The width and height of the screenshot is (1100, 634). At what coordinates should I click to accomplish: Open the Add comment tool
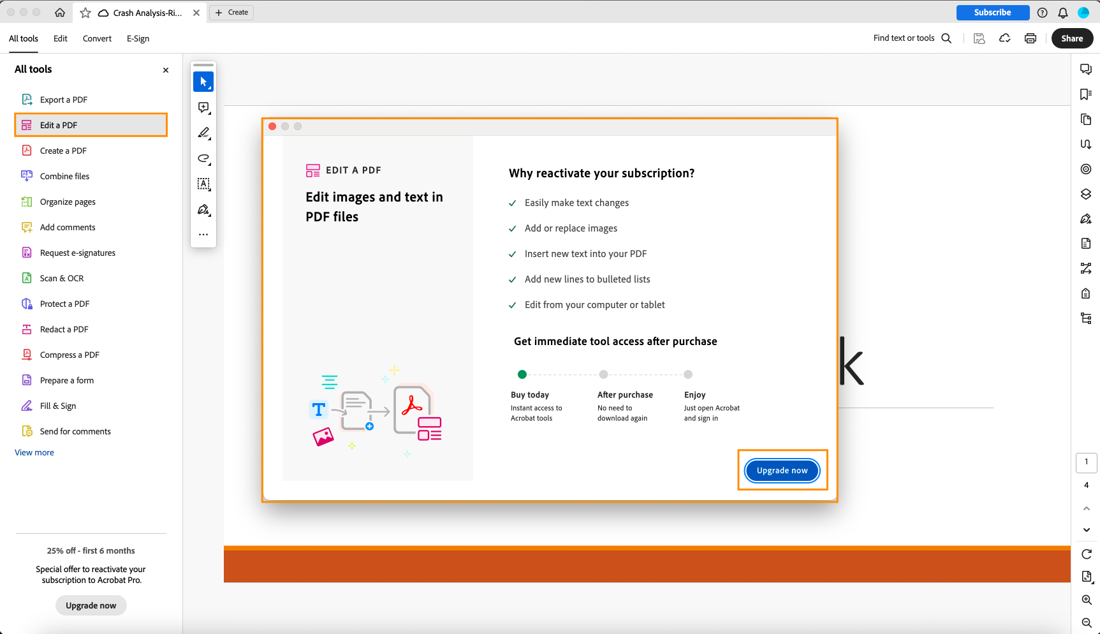[203, 107]
